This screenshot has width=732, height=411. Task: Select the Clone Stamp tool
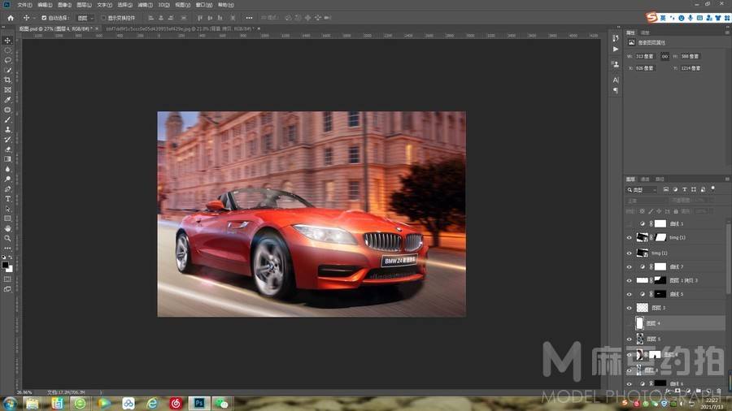tap(7, 129)
